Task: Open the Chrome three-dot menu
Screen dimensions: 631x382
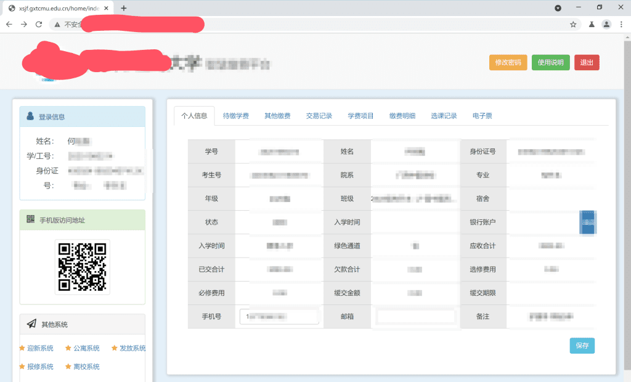Action: (621, 25)
